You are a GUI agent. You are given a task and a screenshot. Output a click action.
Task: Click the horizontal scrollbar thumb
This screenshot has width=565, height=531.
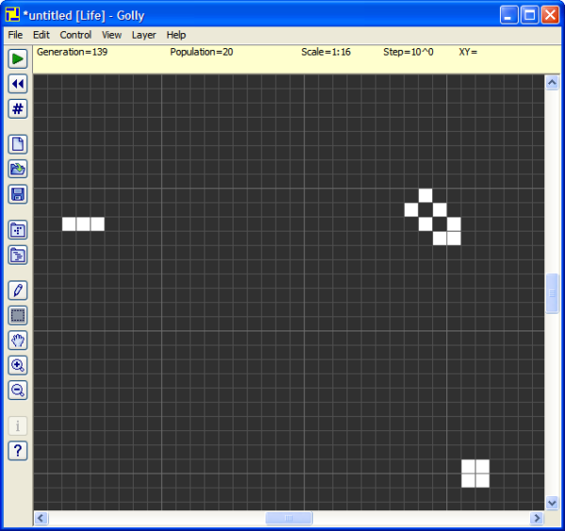pos(288,518)
